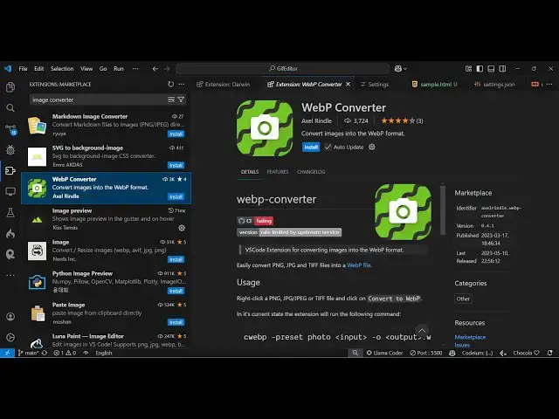Toggle the secondary side bar
The width and height of the screenshot is (559, 419).
click(502, 68)
